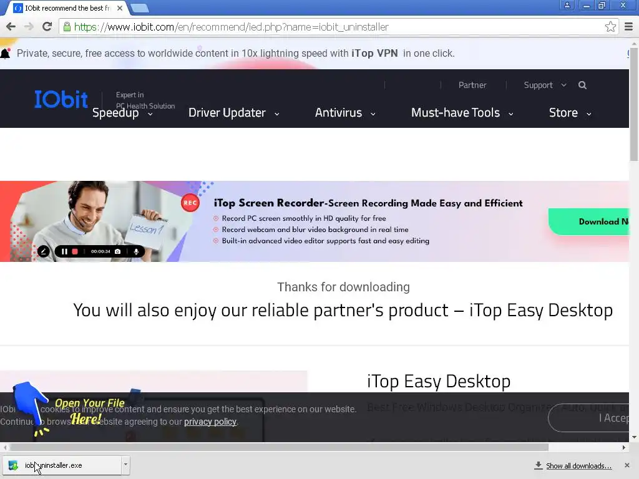Click the 'Thanks for downloading' text

coord(344,287)
